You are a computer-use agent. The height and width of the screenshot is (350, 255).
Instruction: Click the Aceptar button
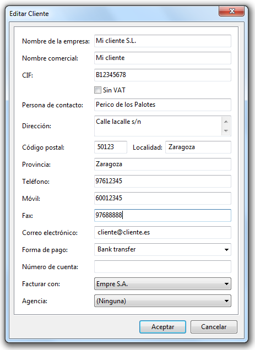point(162,327)
